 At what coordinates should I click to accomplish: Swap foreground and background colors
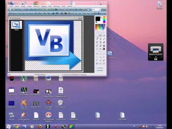[x=101, y=18]
